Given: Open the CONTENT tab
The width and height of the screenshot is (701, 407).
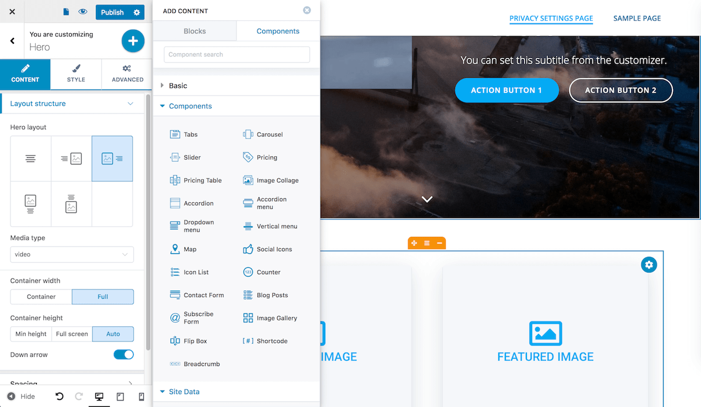Looking at the screenshot, I should [x=25, y=74].
